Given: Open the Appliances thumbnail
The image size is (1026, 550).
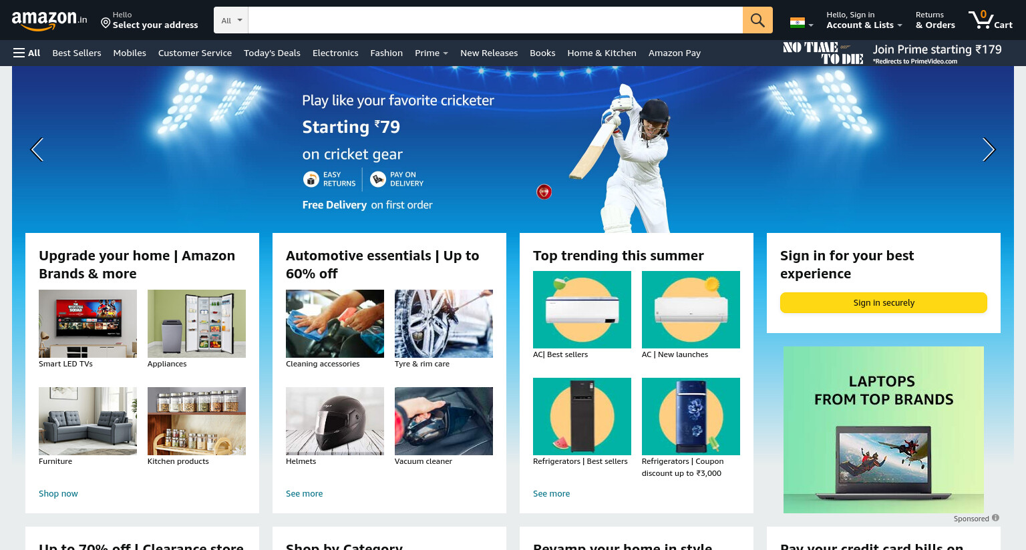Looking at the screenshot, I should click(196, 324).
